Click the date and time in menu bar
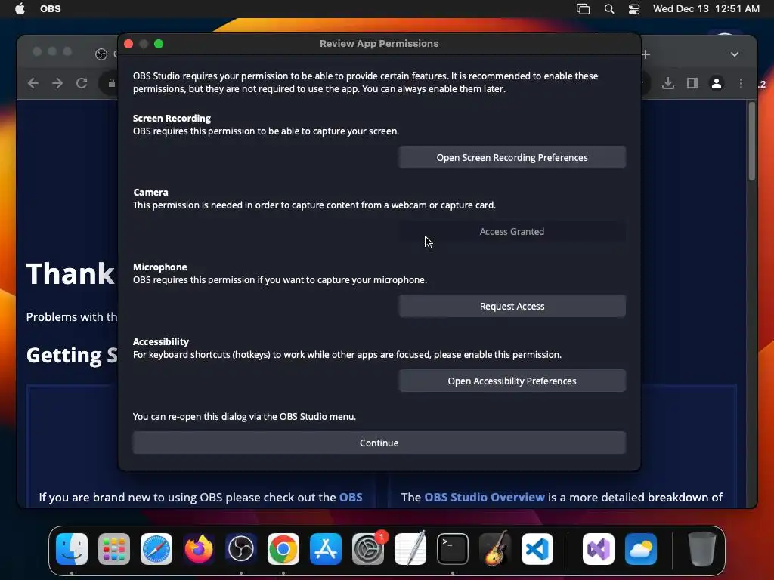This screenshot has height=580, width=774. coord(706,8)
